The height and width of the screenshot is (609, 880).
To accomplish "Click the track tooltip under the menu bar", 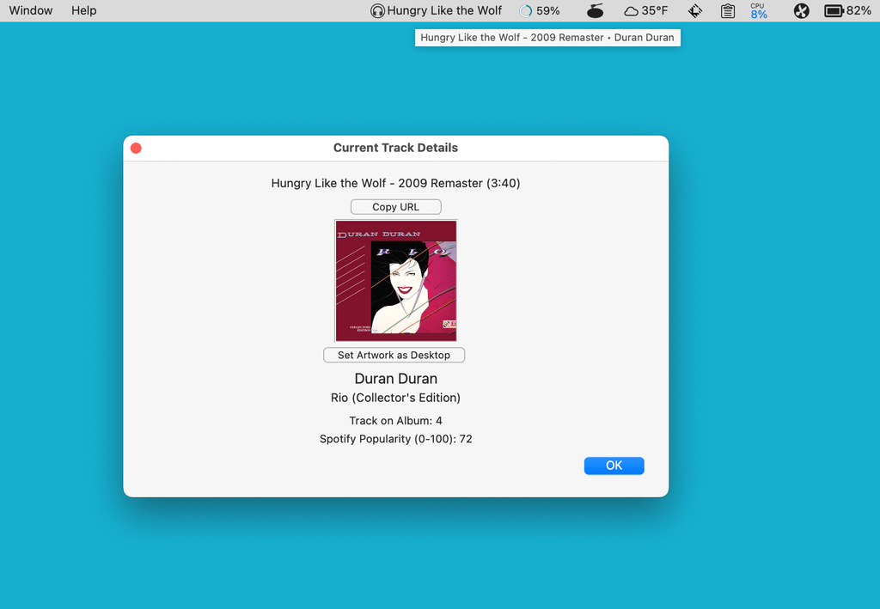I will coord(547,38).
